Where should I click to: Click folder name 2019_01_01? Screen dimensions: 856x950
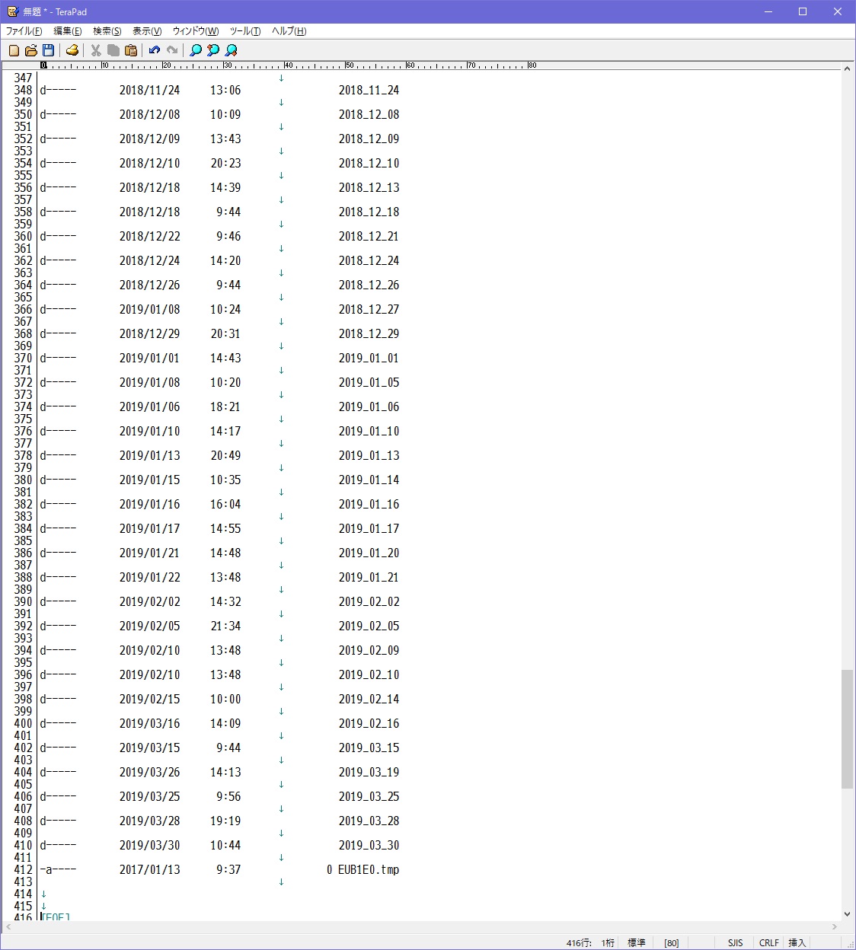(x=369, y=358)
